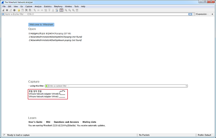This screenshot has height=138, width=216.
Task: Open the Help menu
Action: pyautogui.click(x=83, y=7)
